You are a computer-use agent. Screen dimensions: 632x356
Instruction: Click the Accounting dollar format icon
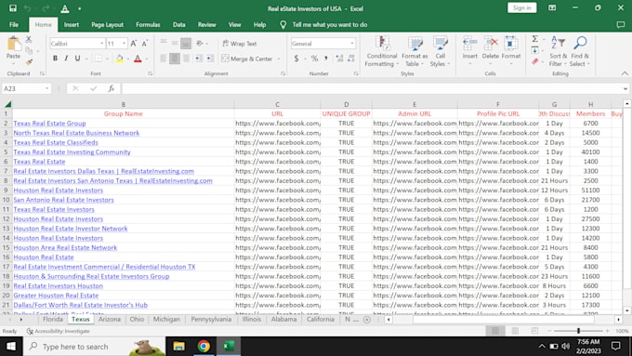pos(296,59)
